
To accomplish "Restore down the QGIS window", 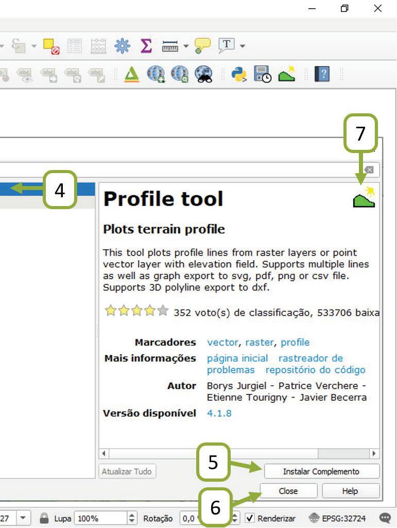I will pyautogui.click(x=344, y=8).
